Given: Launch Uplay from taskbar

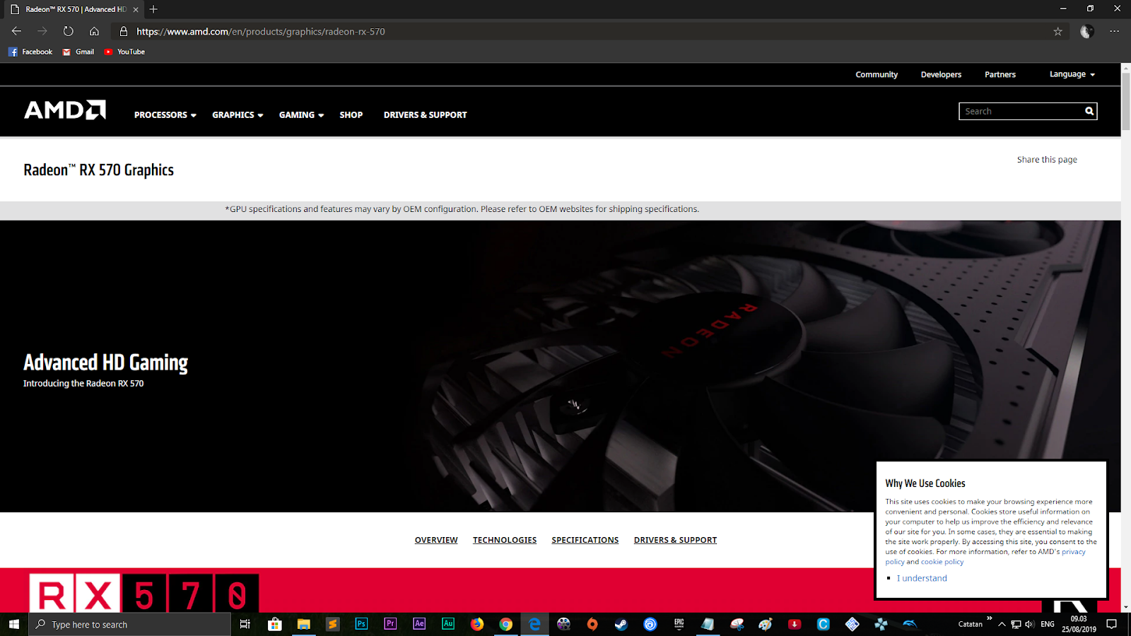Looking at the screenshot, I should coord(650,624).
